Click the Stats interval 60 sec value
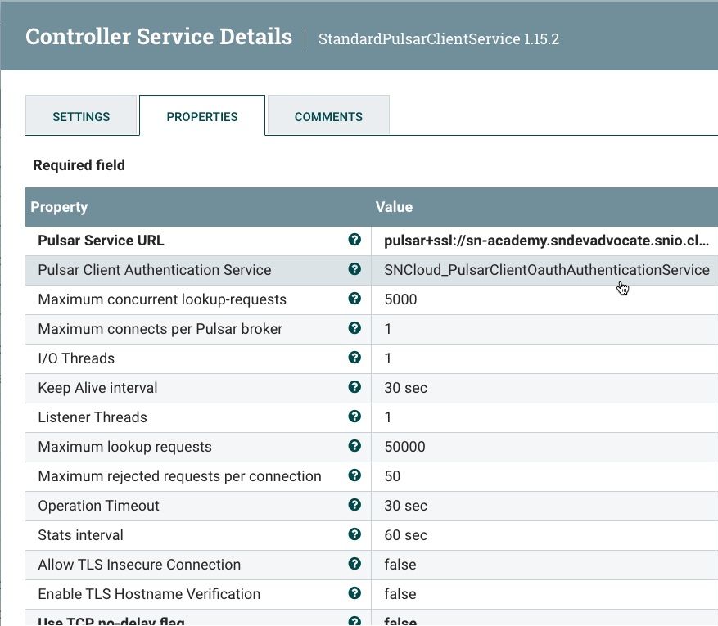The width and height of the screenshot is (718, 626). [x=406, y=535]
